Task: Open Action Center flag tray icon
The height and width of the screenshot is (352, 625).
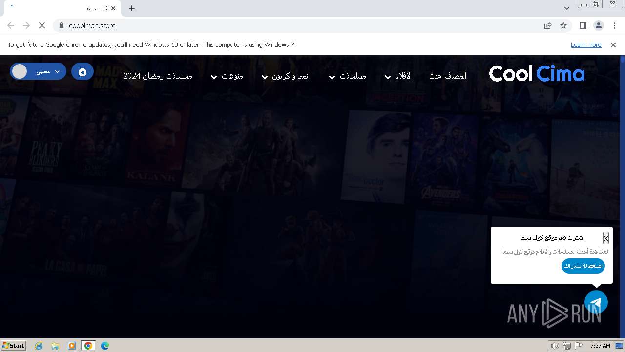Action: pyautogui.click(x=579, y=346)
